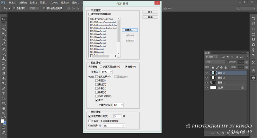
Task: Select the Rectangle shape tool
Action: 4,103
